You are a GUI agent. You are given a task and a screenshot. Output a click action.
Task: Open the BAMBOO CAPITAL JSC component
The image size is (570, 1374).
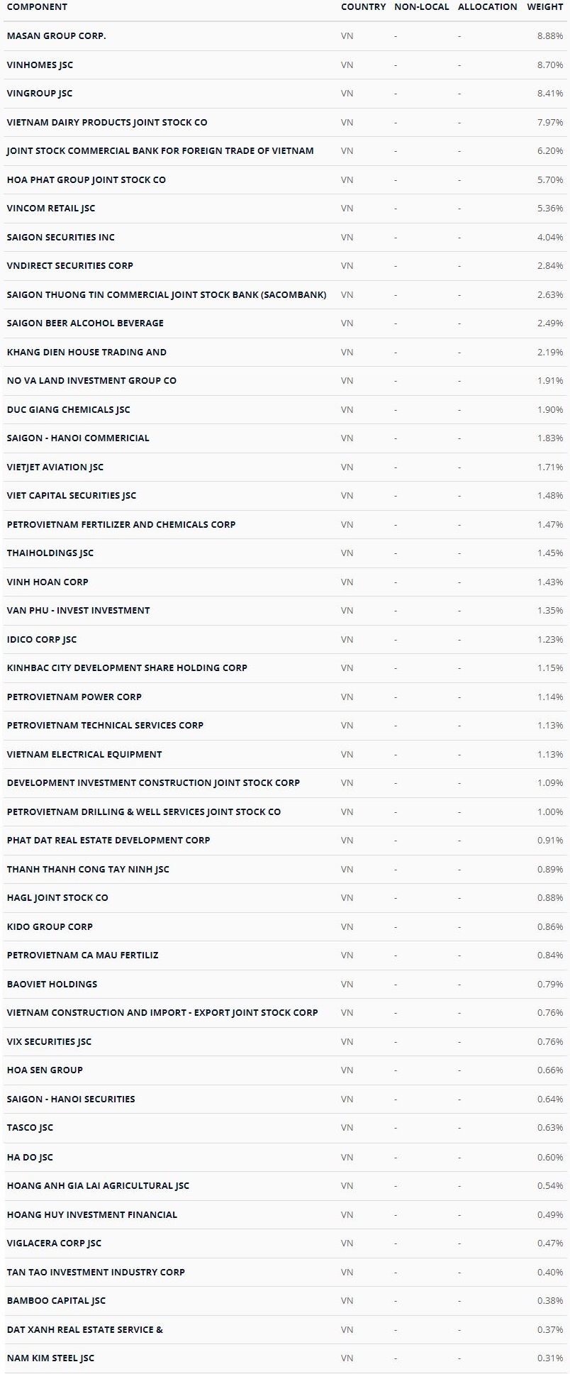(56, 1301)
